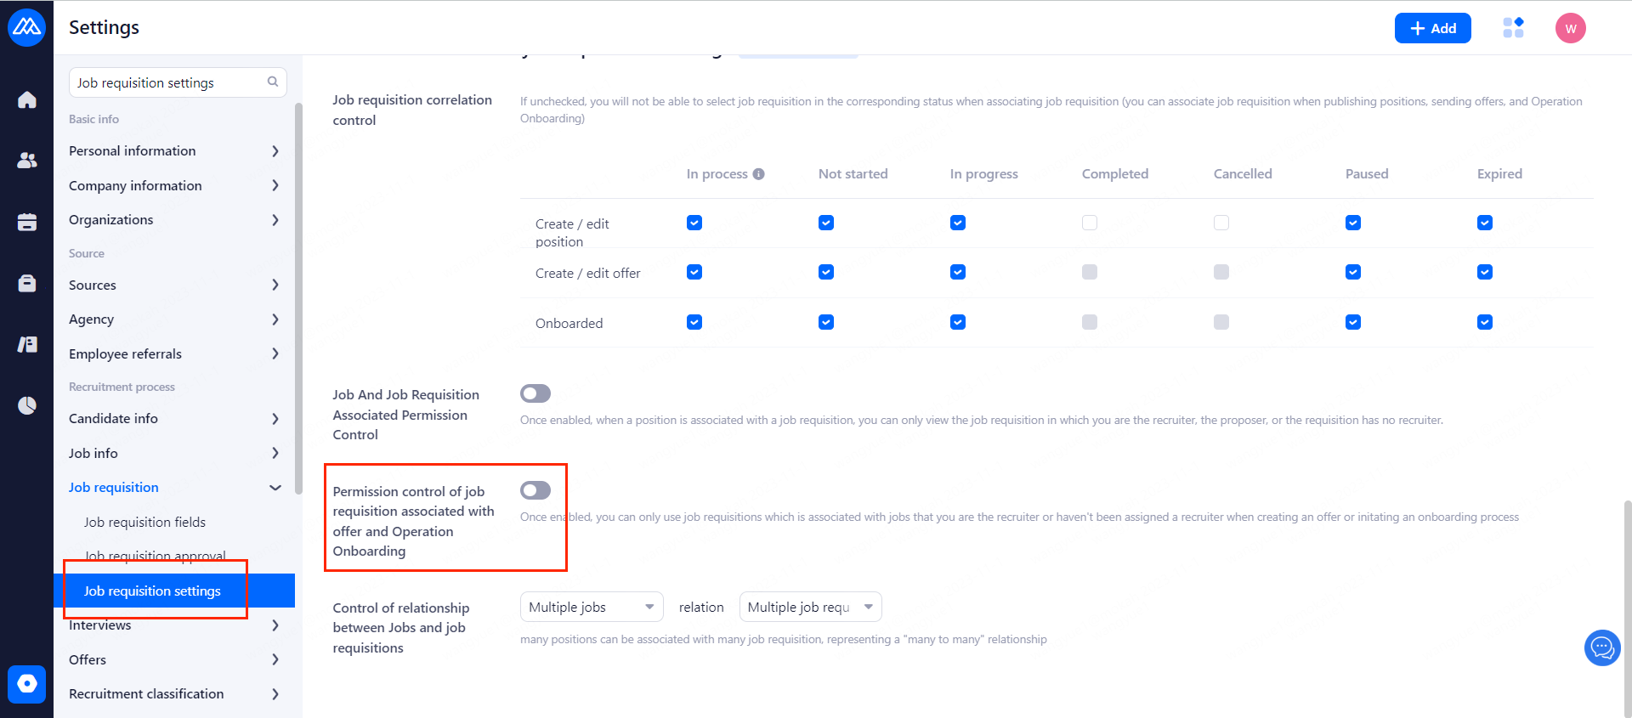Viewport: 1632px width, 718px height.
Task: Click the settings search input field
Action: point(168,82)
